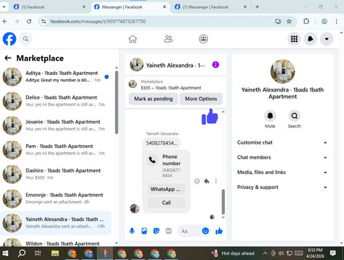
Task: Open a new browser tab
Action: [257, 7]
